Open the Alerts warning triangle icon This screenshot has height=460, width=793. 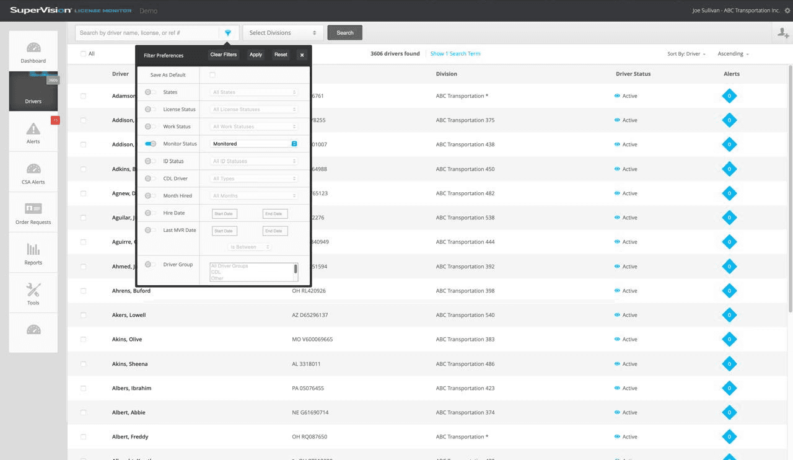33,128
